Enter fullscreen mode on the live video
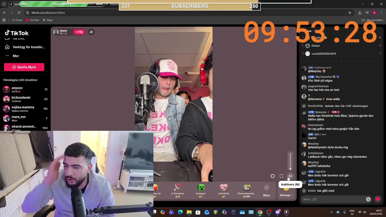 tap(281, 176)
